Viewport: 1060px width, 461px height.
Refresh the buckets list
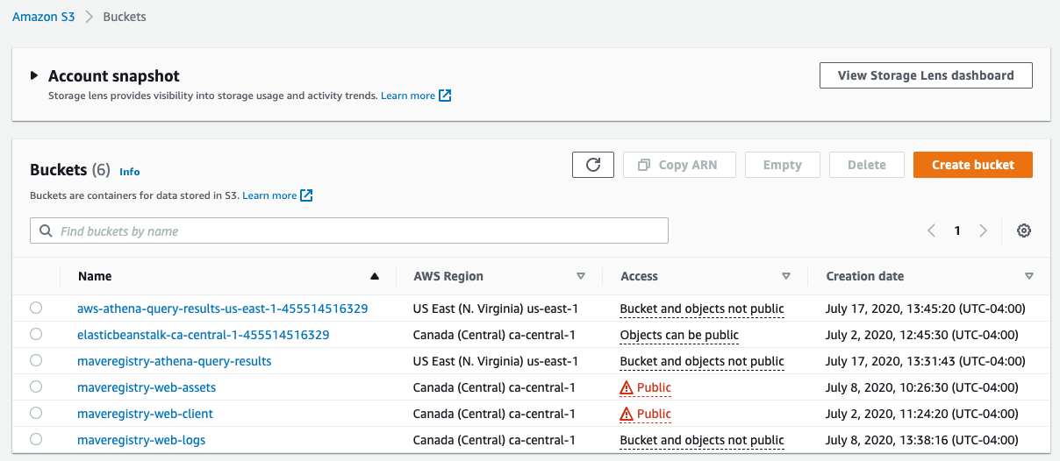point(593,165)
